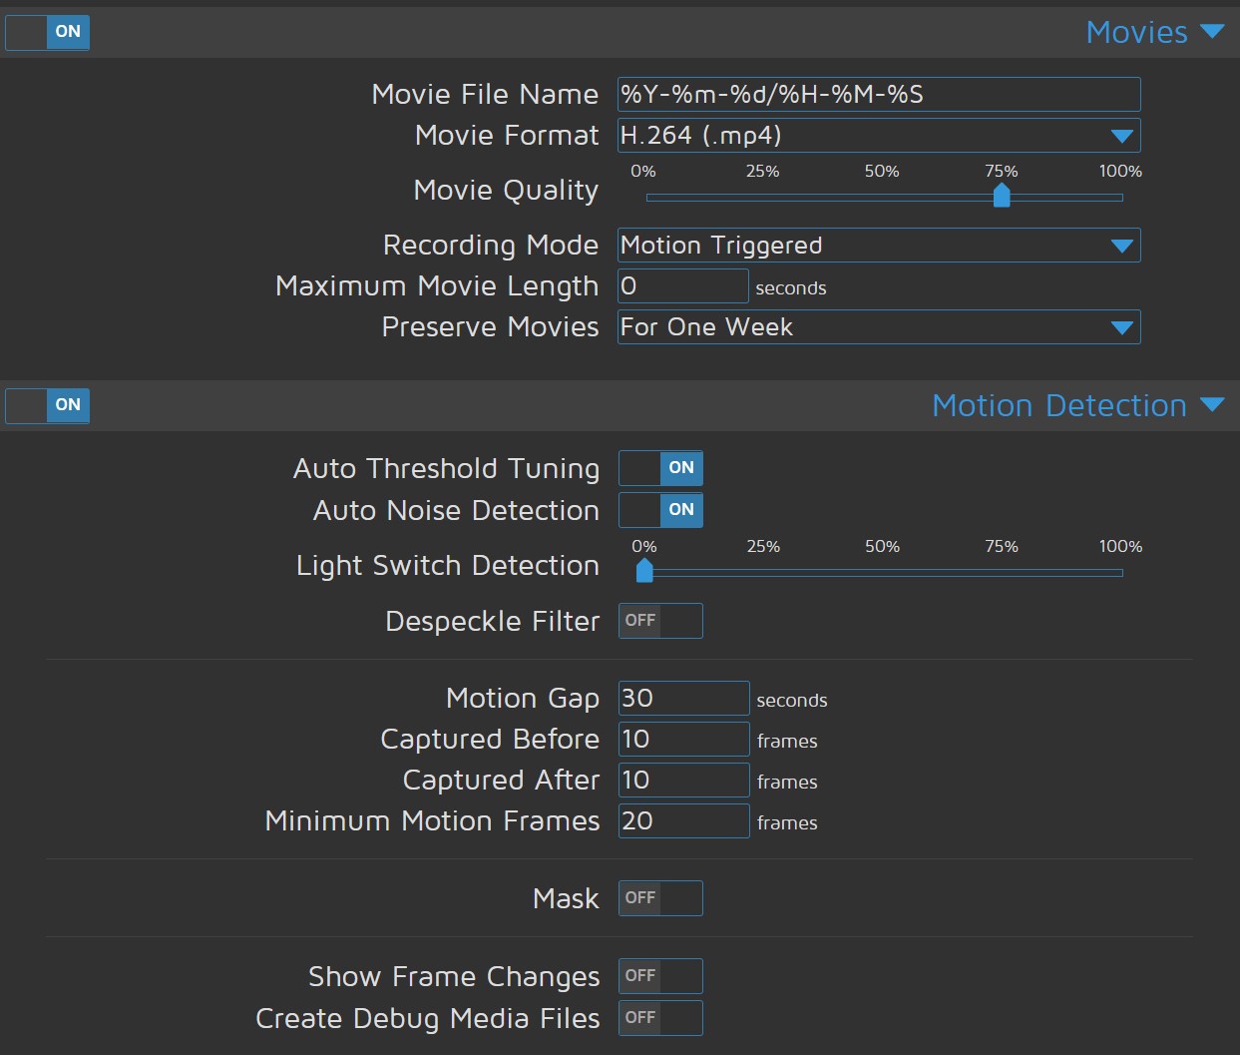This screenshot has width=1240, height=1055.
Task: Select the Movie File Name field
Action: coord(878,94)
